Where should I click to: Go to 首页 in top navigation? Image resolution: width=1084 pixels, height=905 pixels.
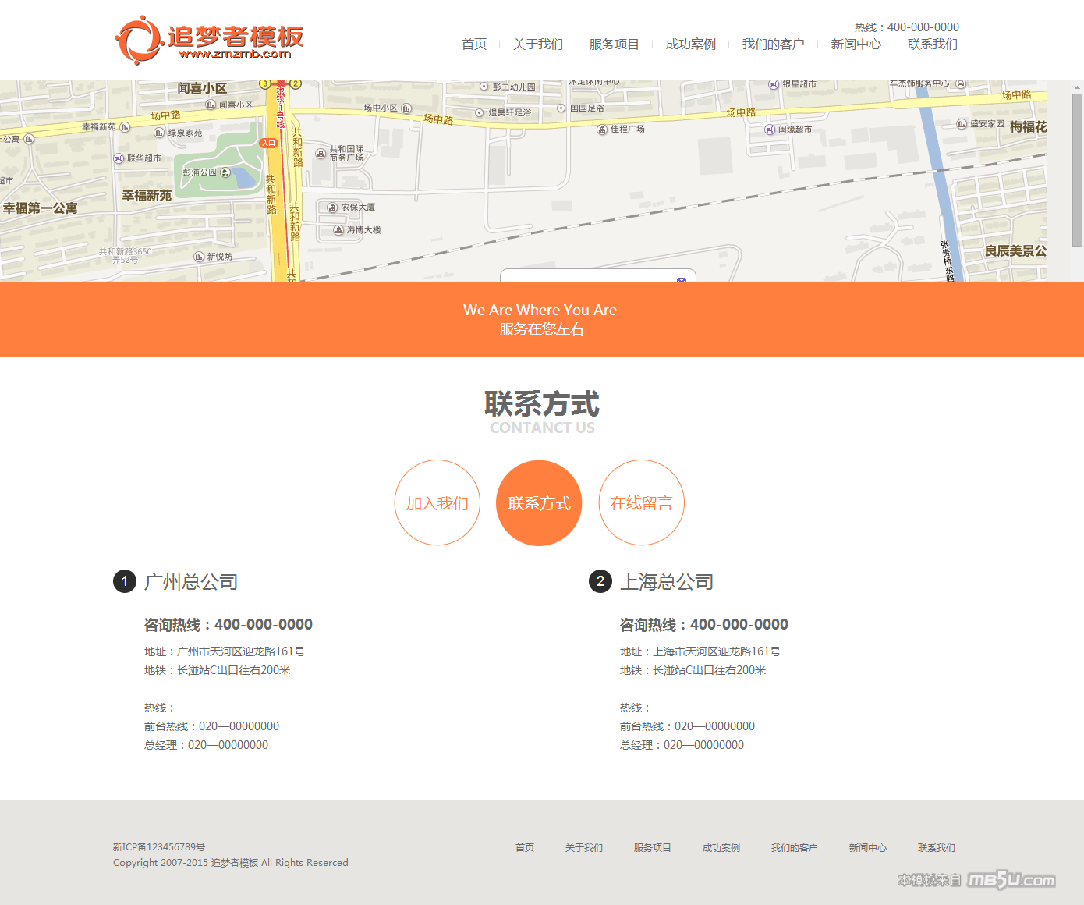474,44
